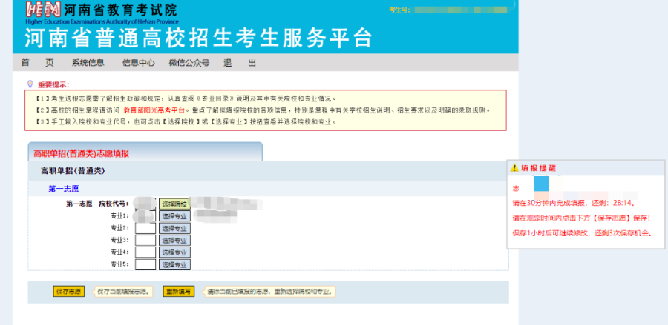Open the 首页 menu item
The width and height of the screenshot is (668, 325).
pos(38,63)
